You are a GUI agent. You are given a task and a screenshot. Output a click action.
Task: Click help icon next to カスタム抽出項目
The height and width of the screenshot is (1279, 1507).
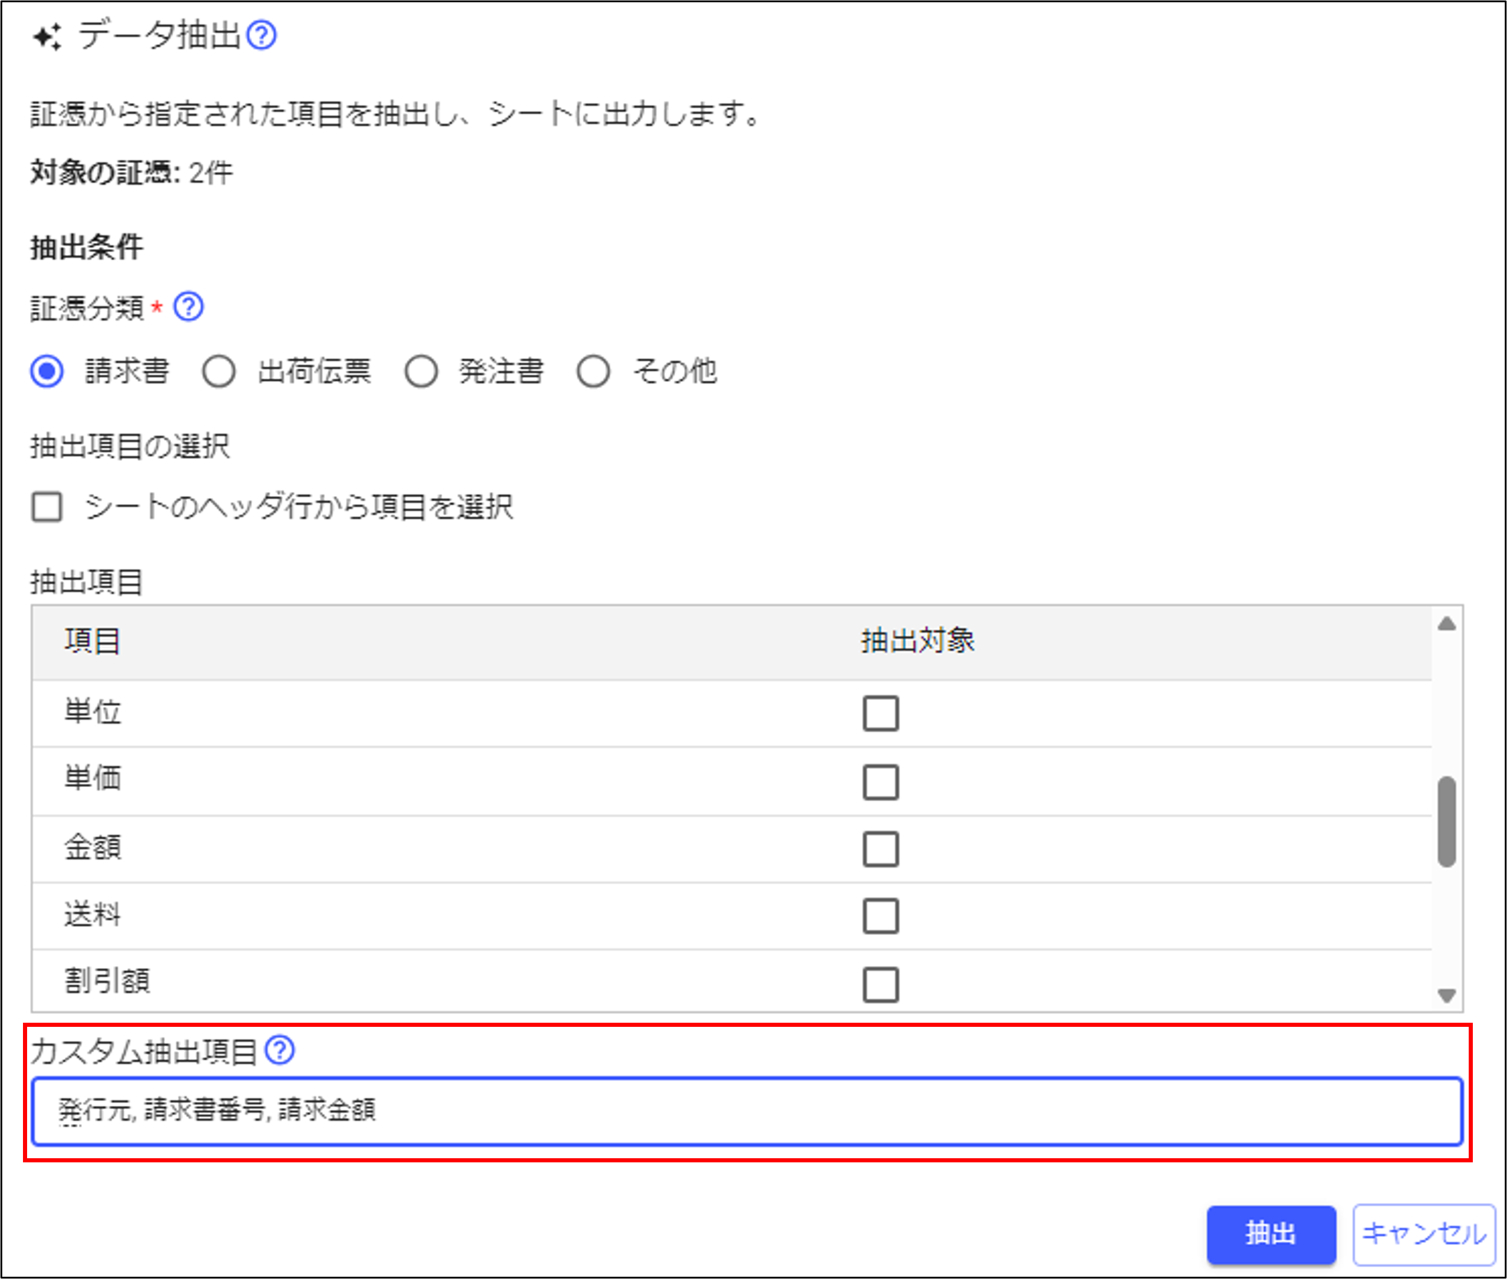point(279,1050)
